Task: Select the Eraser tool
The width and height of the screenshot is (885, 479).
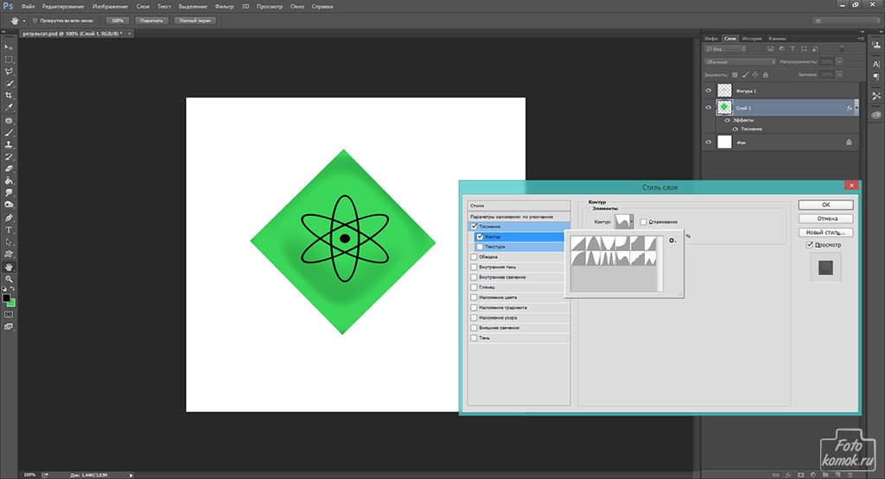Action: click(9, 168)
